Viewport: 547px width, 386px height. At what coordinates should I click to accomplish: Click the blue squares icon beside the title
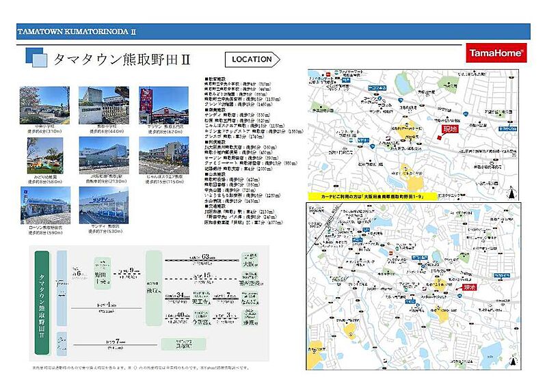point(36,58)
